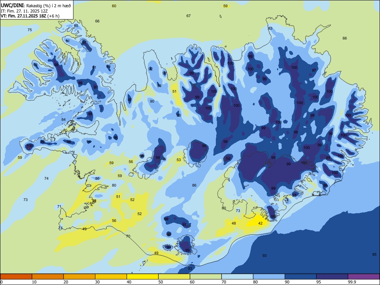This screenshot has width=380, height=285.
Task: Click the map value '90' in northern Iceland
Action: coord(152,101)
